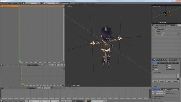
Task: Open Timeline editor type selector
Action: pyautogui.click(x=2, y=101)
